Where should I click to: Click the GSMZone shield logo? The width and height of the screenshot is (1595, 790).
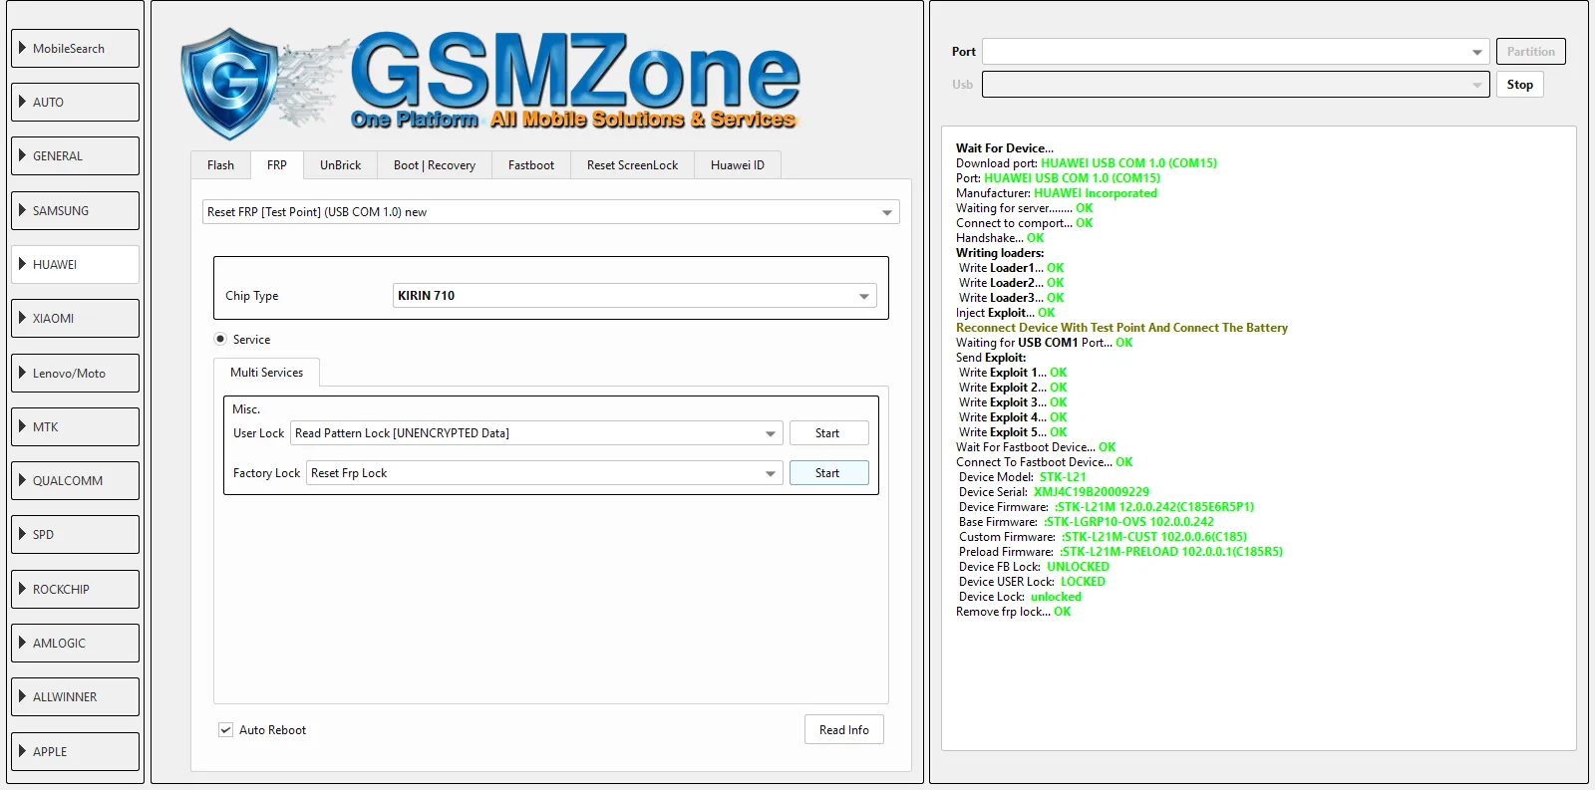229,82
